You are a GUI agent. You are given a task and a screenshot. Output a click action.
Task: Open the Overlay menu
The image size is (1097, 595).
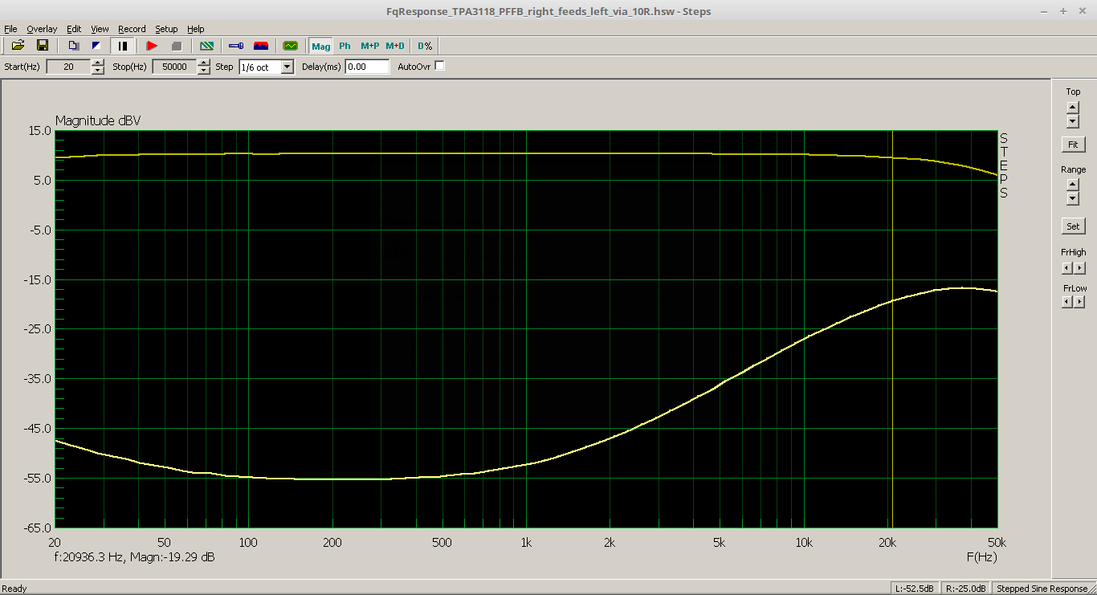(x=42, y=29)
